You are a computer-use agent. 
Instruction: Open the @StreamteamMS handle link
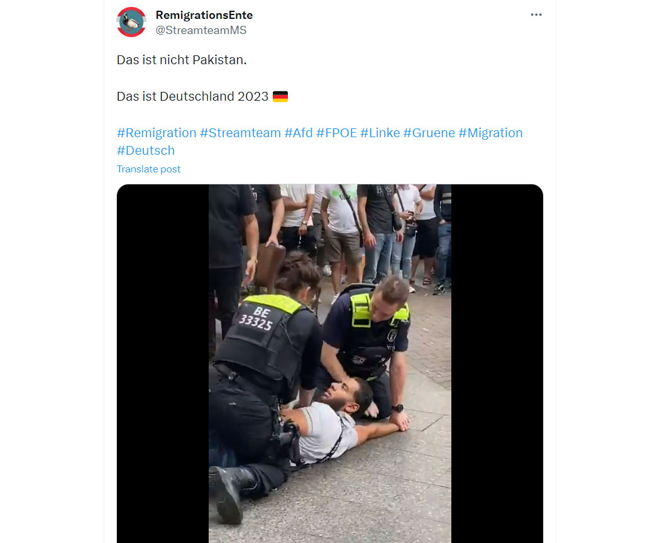[201, 30]
